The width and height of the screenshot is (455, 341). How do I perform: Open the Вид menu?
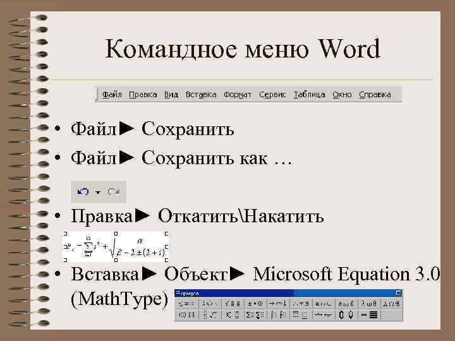171,95
